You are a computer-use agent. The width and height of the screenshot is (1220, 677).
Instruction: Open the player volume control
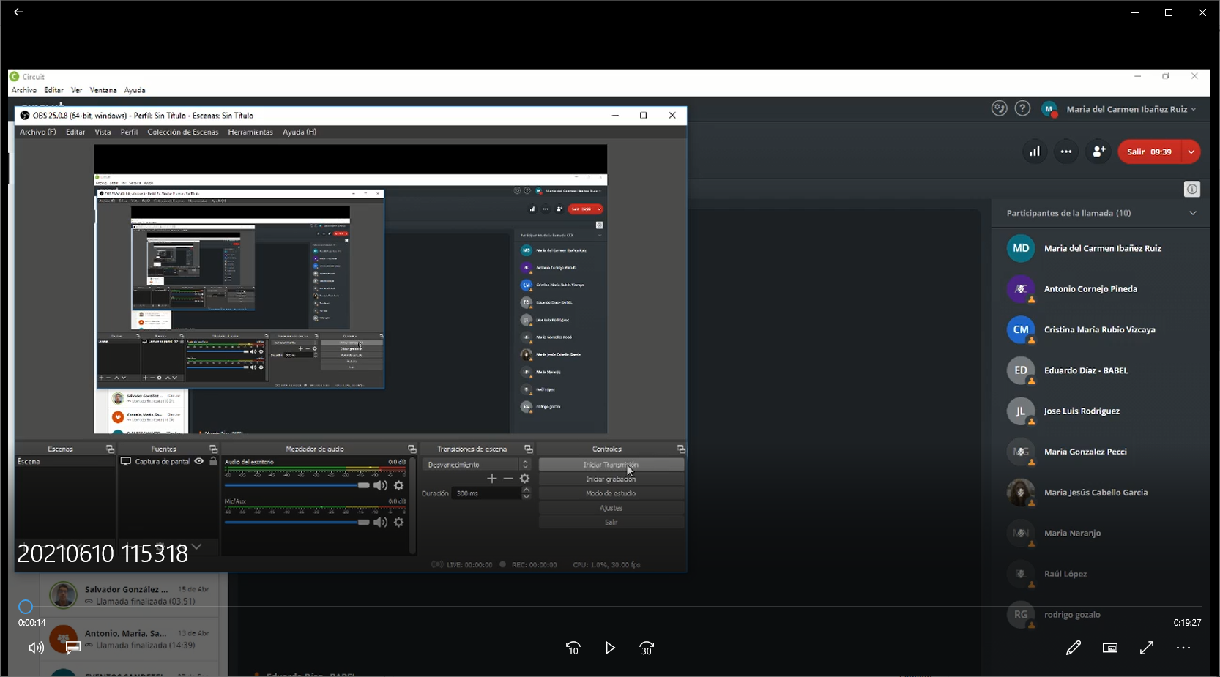point(35,648)
